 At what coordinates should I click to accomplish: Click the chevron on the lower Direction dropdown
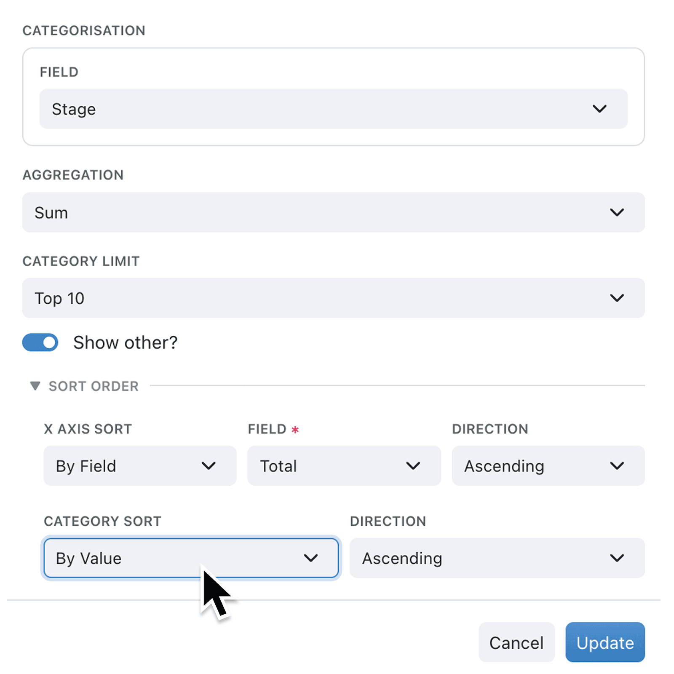(x=618, y=558)
